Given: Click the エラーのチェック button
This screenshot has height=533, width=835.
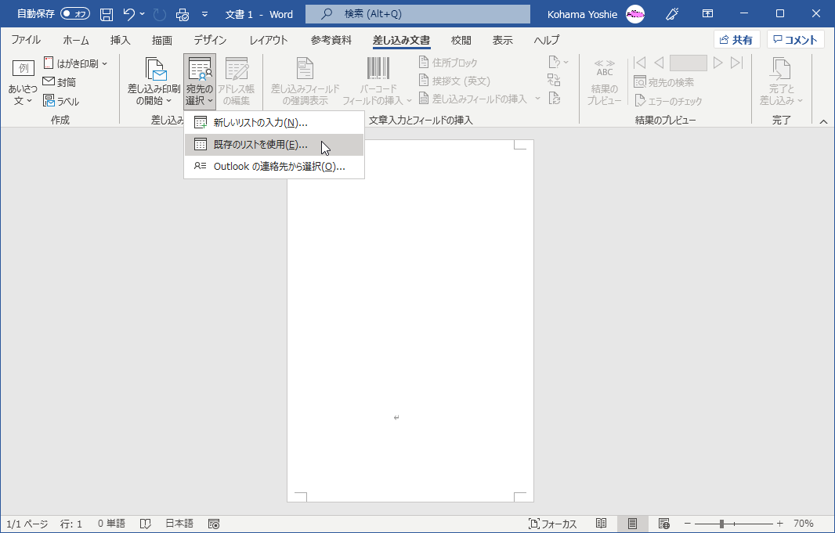Looking at the screenshot, I should 668,101.
